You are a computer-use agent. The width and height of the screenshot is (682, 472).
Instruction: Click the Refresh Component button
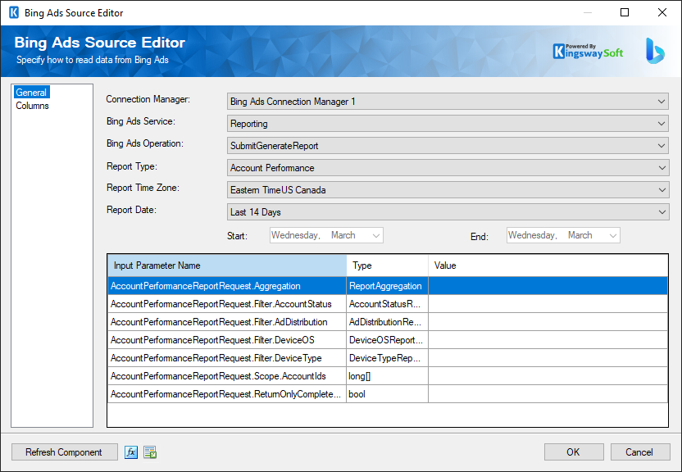click(65, 452)
